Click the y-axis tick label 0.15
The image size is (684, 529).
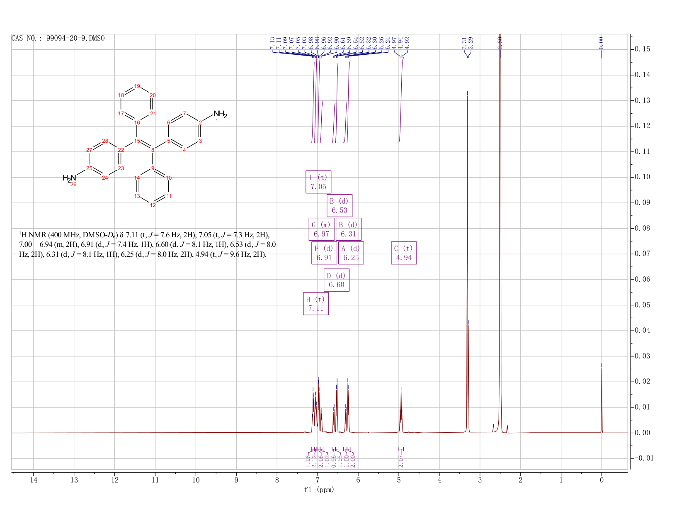click(x=642, y=49)
